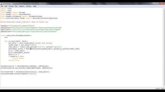Image resolution: width=165 pixels, height=92 pixels.
Task: Click the 'all_data = json.loads(data)' line
Action: coord(30,43)
